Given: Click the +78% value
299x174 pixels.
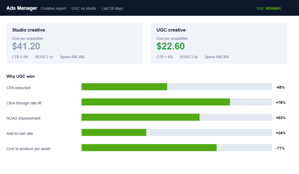Looking at the screenshot, I should 281,103.
